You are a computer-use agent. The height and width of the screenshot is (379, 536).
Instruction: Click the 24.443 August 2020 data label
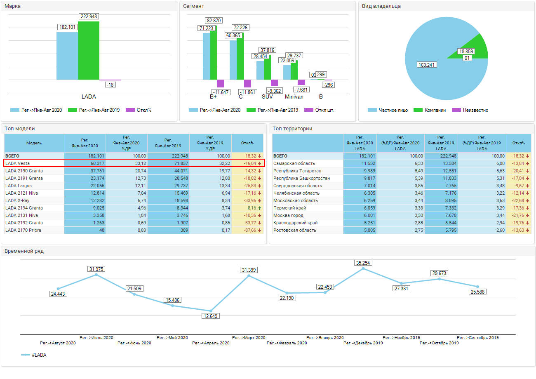pyautogui.click(x=58, y=294)
